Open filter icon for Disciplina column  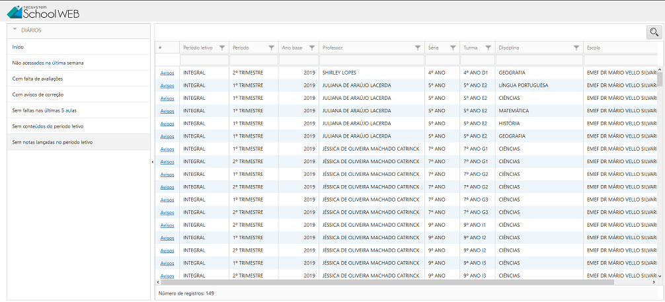pyautogui.click(x=576, y=48)
